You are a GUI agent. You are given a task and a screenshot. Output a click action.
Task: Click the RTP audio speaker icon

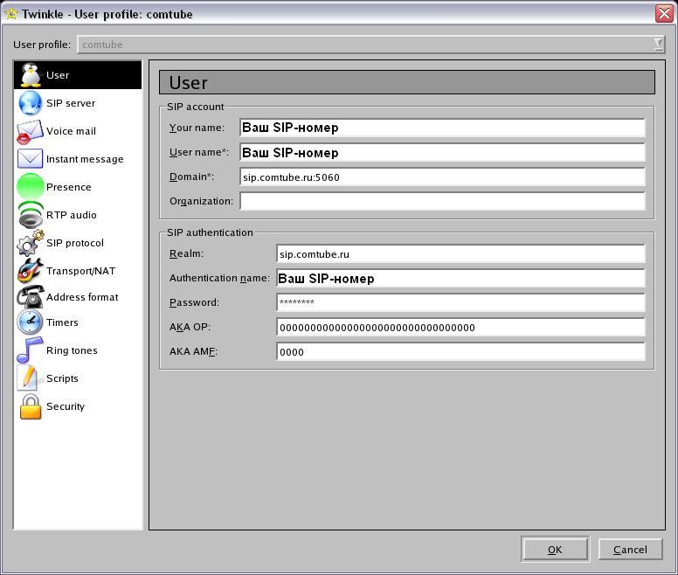(x=31, y=215)
